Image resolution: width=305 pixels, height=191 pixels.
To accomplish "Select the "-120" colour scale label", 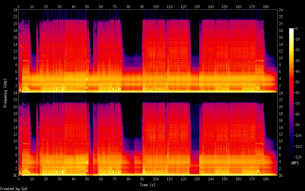I will pos(298,157).
